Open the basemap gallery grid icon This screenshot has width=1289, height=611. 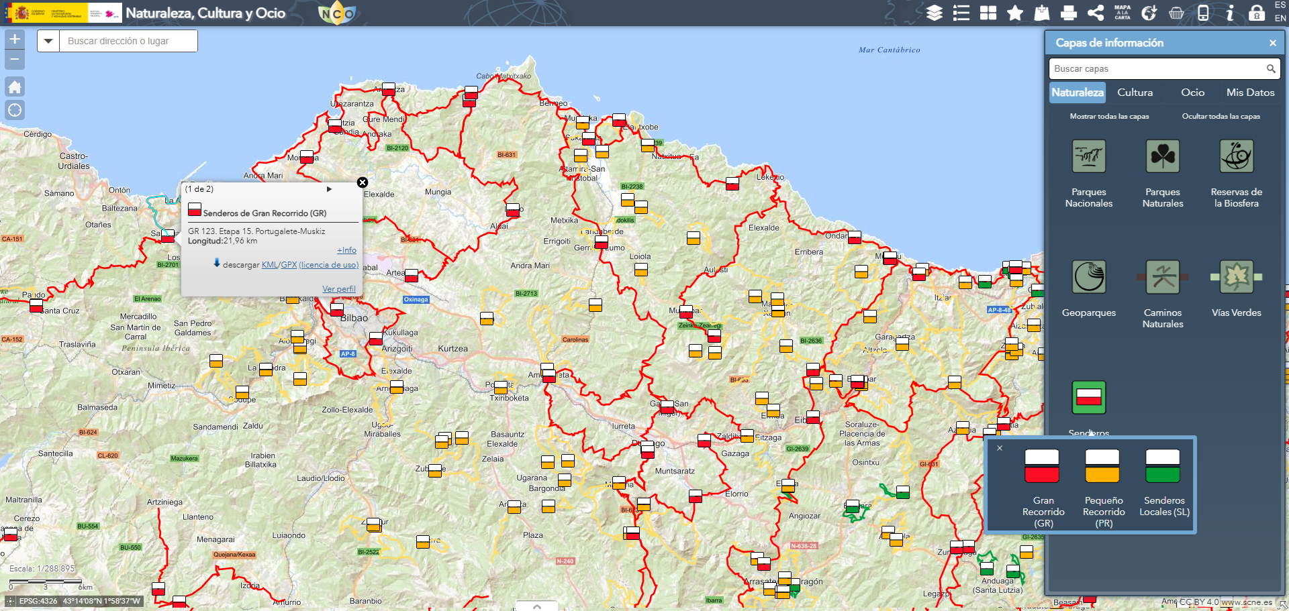click(x=988, y=13)
